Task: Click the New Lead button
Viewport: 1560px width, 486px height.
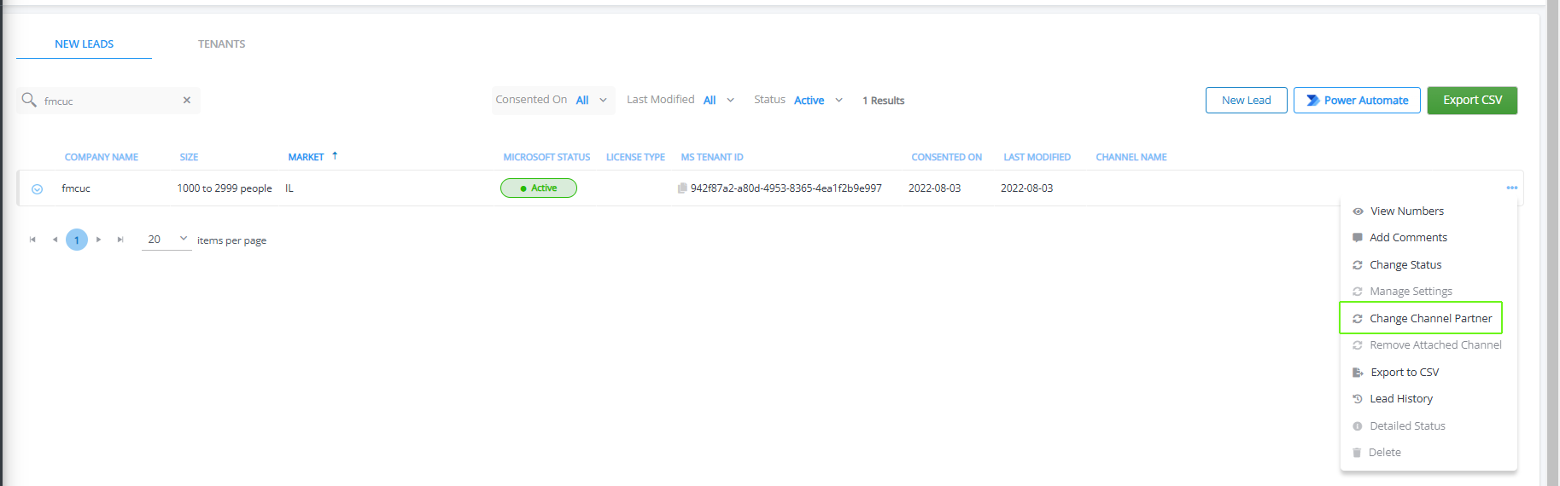Action: click(x=1246, y=101)
